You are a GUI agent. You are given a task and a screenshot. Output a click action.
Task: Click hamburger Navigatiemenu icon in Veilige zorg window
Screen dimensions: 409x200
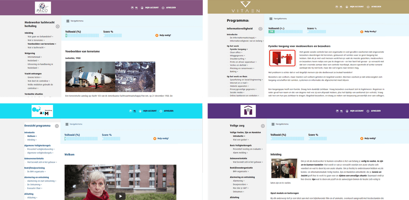click(272, 124)
